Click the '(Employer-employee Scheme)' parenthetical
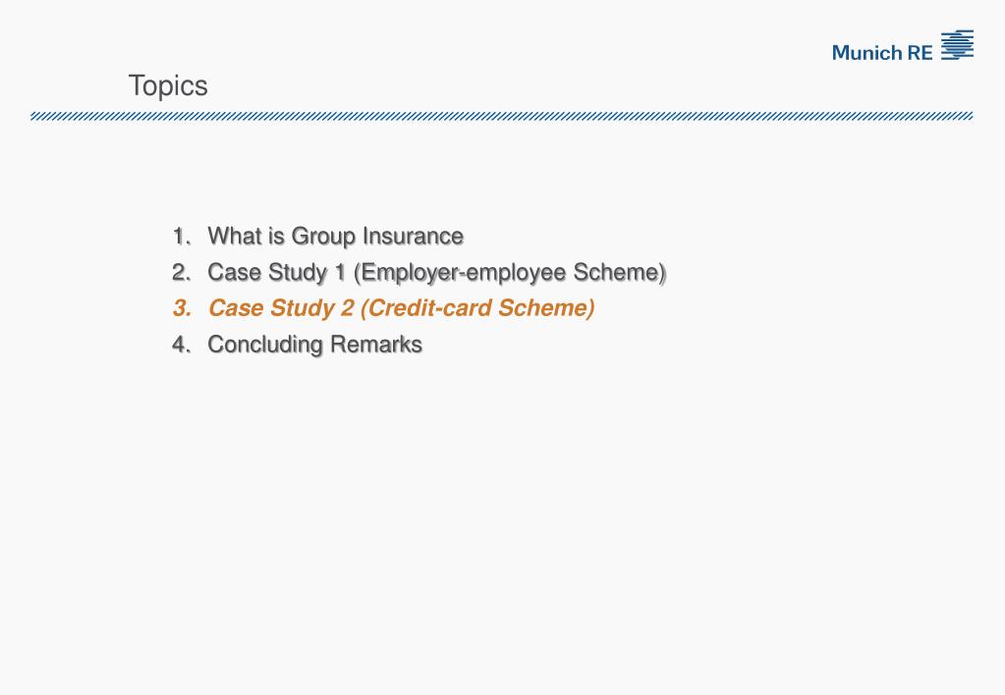 (510, 274)
